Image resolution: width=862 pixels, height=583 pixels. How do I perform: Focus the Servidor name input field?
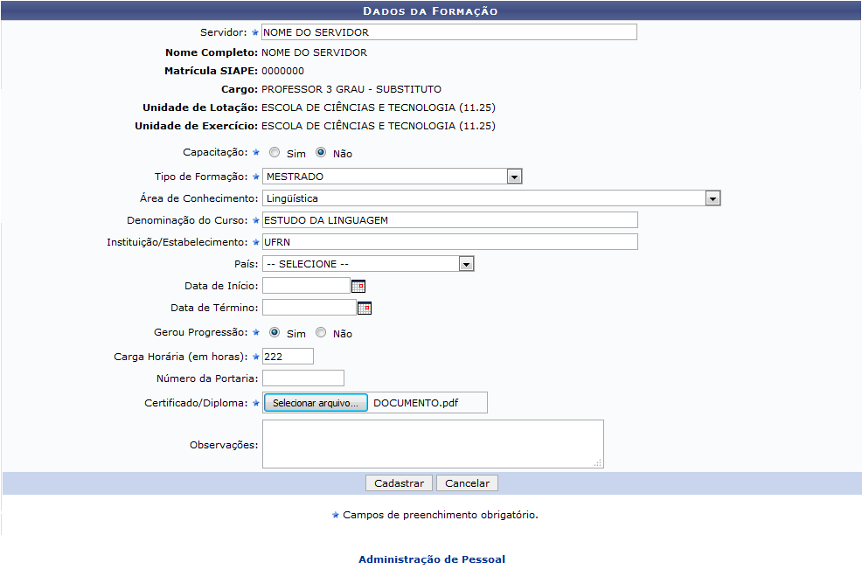click(448, 32)
